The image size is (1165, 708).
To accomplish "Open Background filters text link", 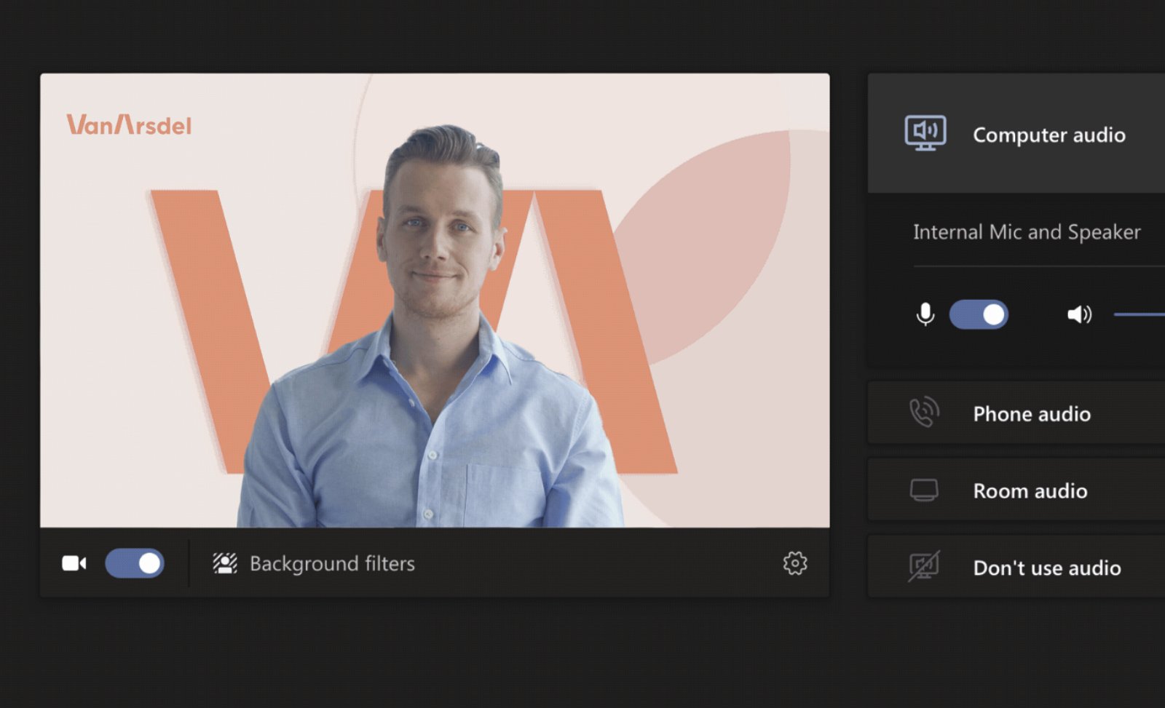I will (332, 564).
